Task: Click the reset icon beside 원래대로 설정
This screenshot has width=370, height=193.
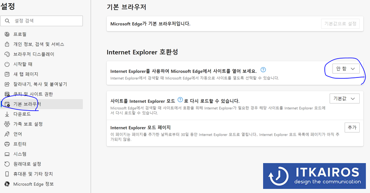Action: pos(7,164)
